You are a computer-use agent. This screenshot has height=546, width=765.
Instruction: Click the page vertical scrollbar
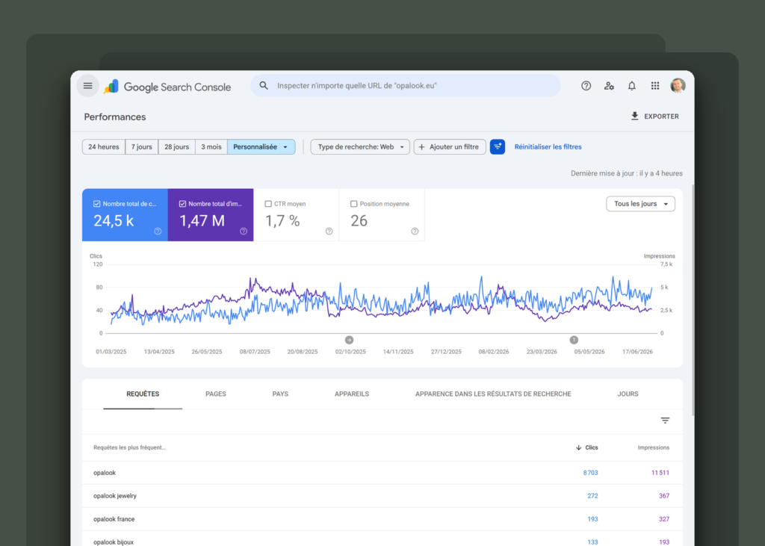[x=693, y=300]
